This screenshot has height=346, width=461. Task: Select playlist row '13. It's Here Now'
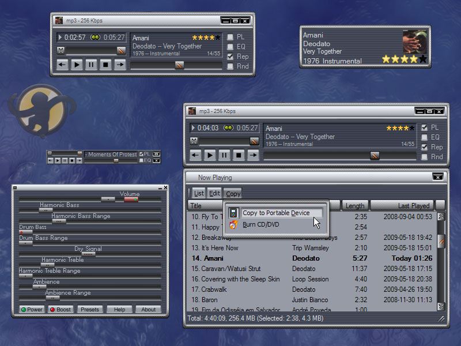(x=312, y=248)
